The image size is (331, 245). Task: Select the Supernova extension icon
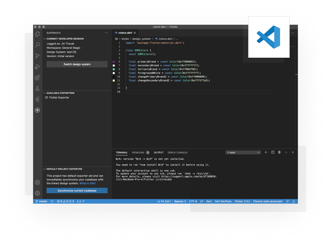[x=37, y=110]
